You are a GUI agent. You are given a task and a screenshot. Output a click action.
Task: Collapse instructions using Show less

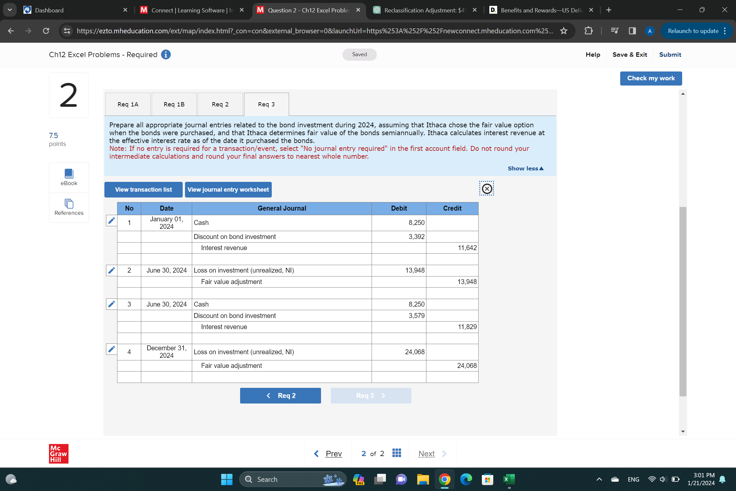[x=525, y=168]
